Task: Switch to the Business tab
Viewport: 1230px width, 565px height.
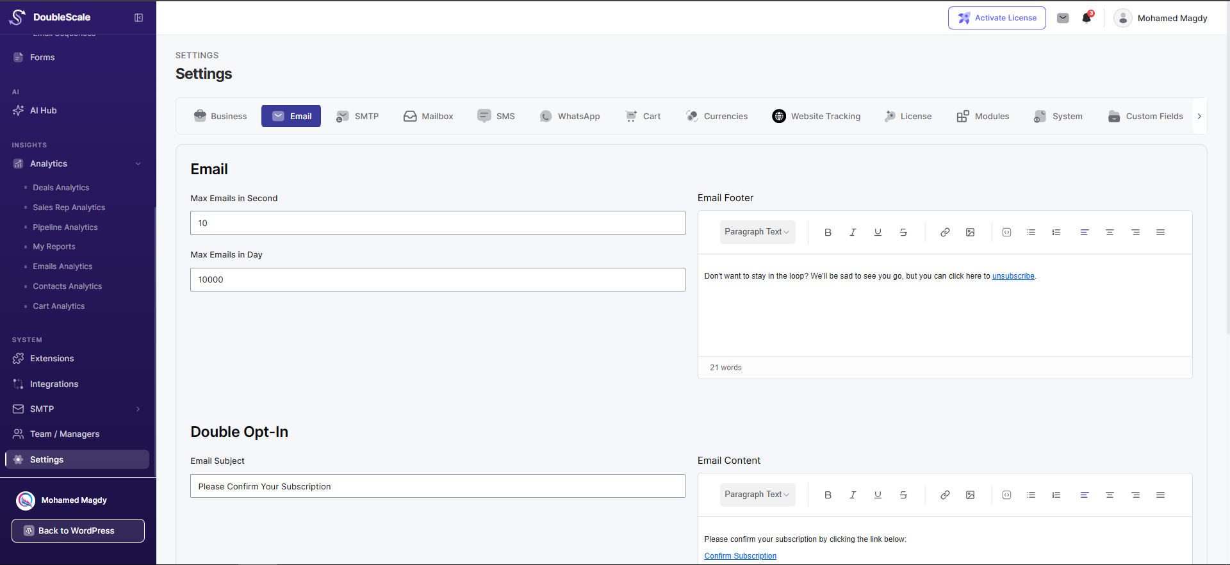Action: pos(220,116)
